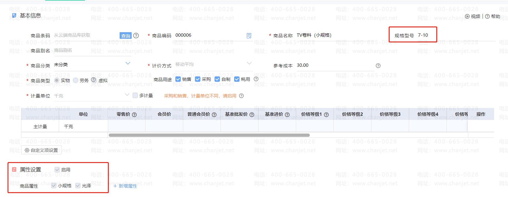Image resolution: width=508 pixels, height=197 pixels.
Task: Click the 价格等级2 column header
Action: [353, 114]
